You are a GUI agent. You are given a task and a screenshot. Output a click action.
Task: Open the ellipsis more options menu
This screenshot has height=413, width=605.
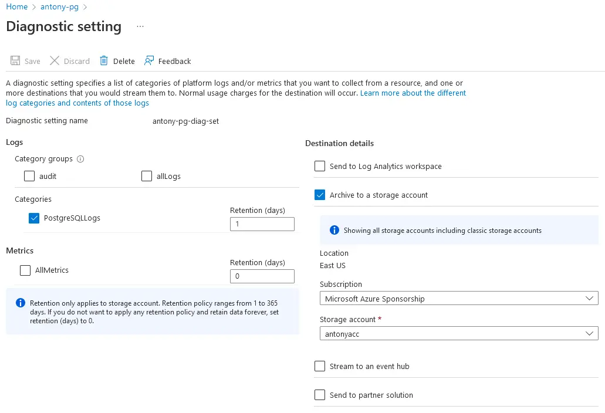tap(140, 26)
